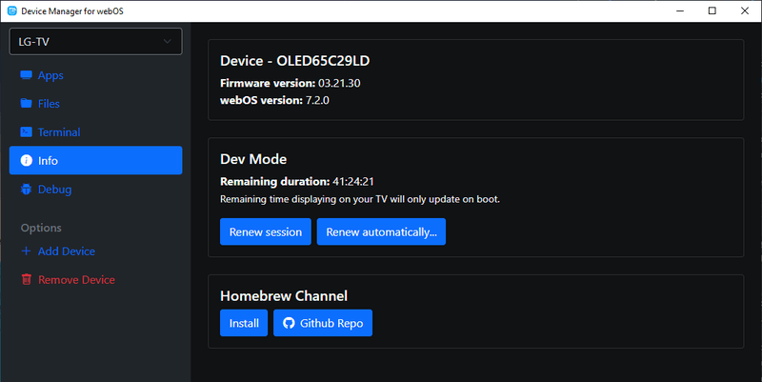Select the Info menu item label

(48, 161)
